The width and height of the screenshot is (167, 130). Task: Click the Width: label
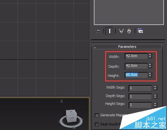click(x=114, y=57)
